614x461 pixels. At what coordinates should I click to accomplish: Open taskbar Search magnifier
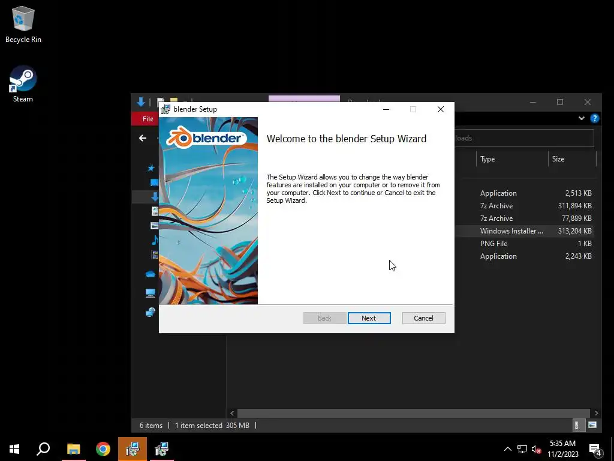click(43, 449)
